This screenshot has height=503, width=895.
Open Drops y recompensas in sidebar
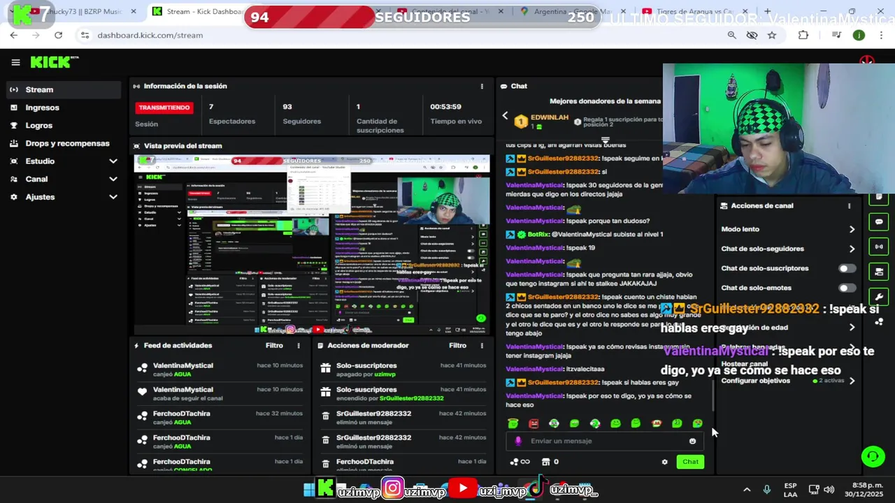pyautogui.click(x=64, y=143)
